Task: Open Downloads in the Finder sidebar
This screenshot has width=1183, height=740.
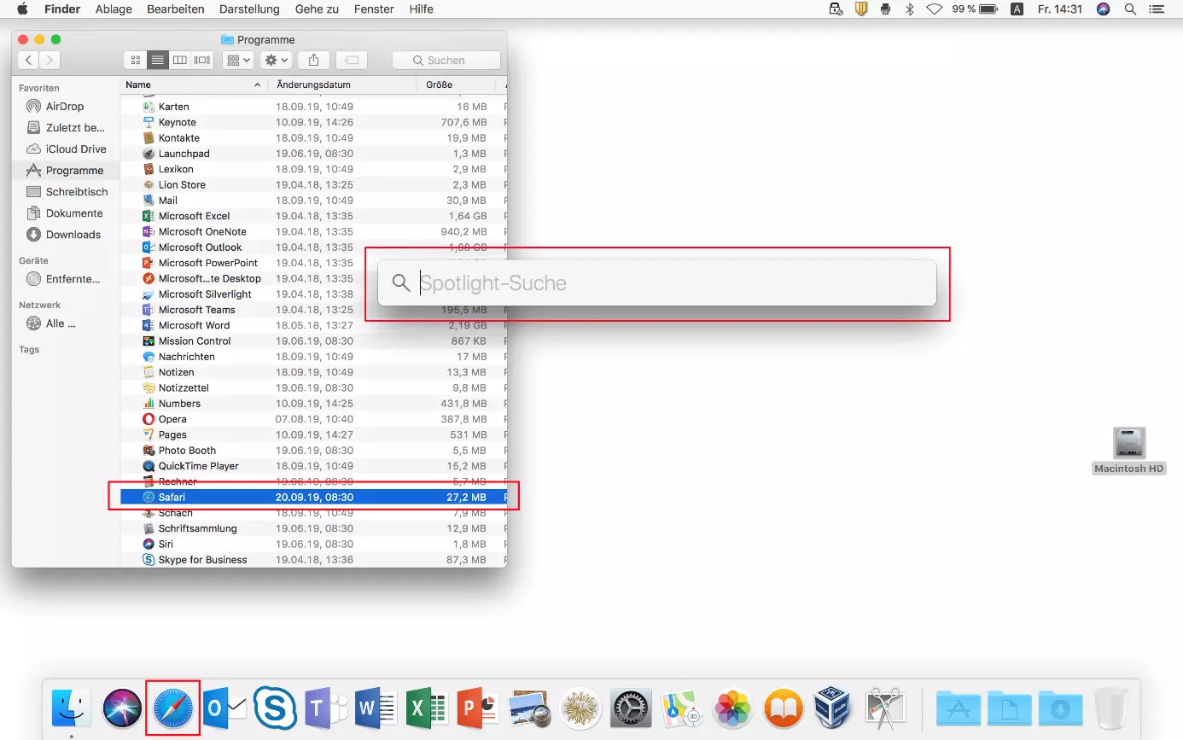Action: click(x=65, y=234)
